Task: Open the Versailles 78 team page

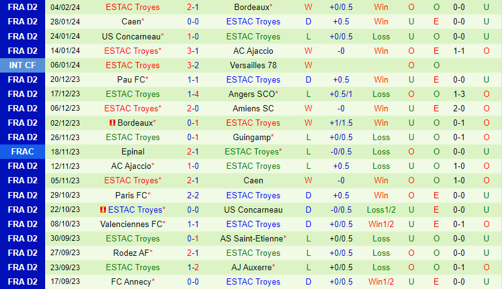Action: tap(253, 65)
